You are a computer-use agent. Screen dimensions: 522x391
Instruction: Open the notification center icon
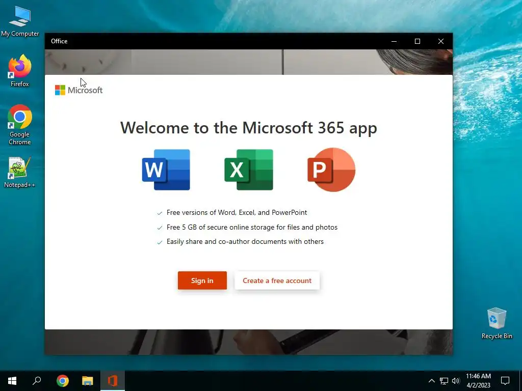click(505, 381)
